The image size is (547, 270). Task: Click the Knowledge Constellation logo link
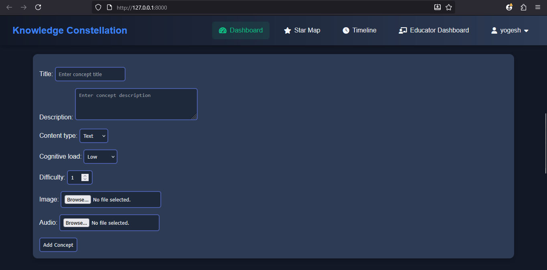70,30
